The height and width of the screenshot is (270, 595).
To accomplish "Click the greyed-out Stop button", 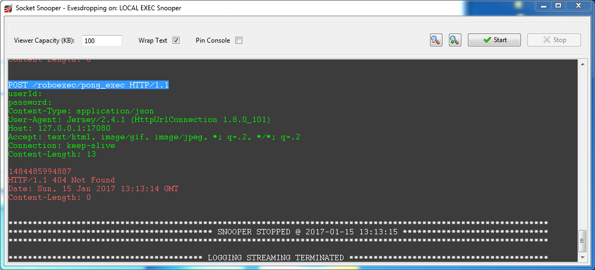I will 554,40.
